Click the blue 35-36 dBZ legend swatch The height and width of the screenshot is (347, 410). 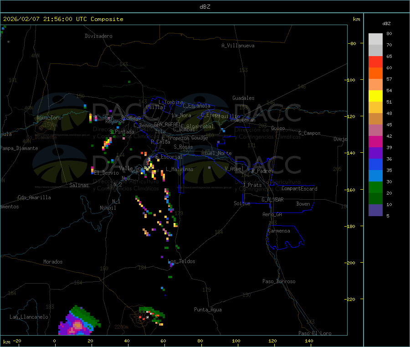pyautogui.click(x=375, y=164)
